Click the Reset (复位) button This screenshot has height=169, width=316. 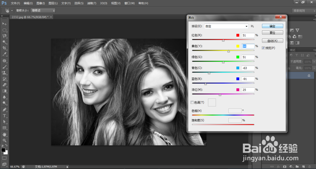pos(272,32)
